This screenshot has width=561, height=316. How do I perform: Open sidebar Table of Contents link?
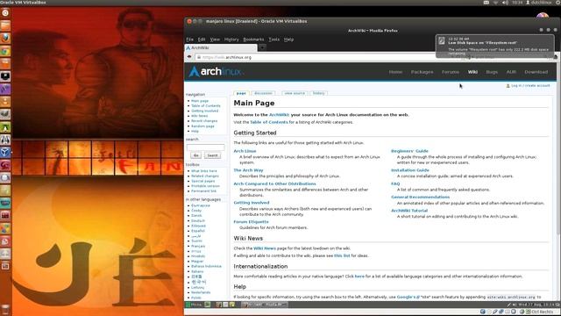[206, 106]
